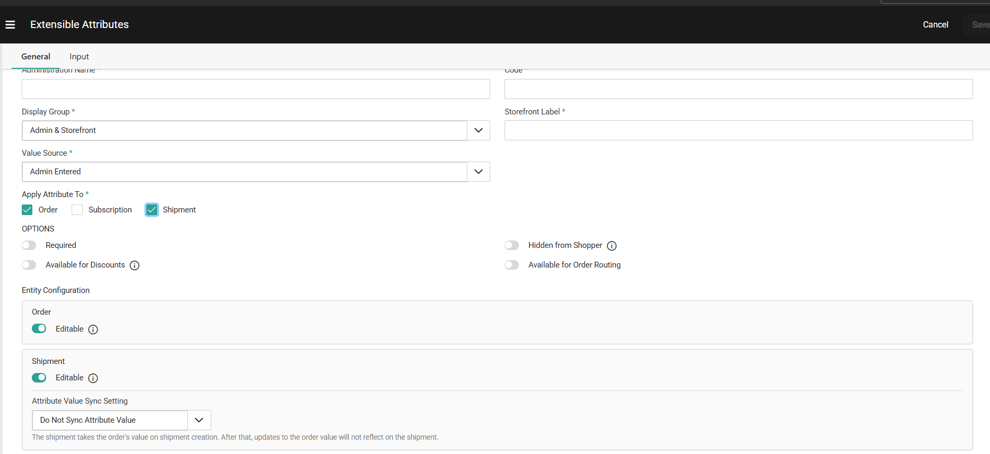Expand the sync setting chevron arrow
This screenshot has height=454, width=990.
tap(199, 420)
